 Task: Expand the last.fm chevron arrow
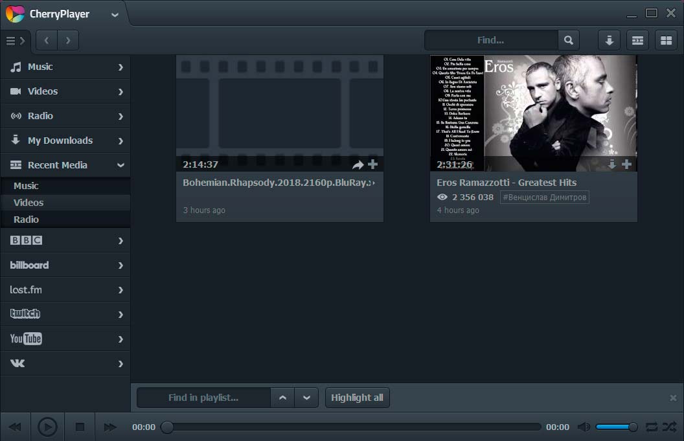pos(121,290)
